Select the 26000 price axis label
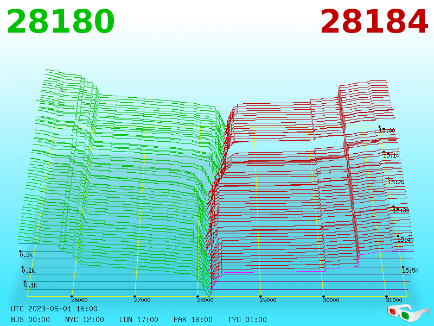Viewport: 434px width, 326px height. coord(79,300)
